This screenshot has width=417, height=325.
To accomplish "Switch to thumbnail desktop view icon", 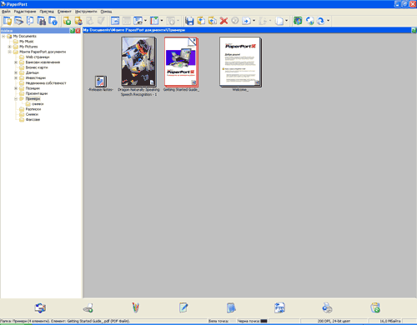I will click(x=115, y=21).
